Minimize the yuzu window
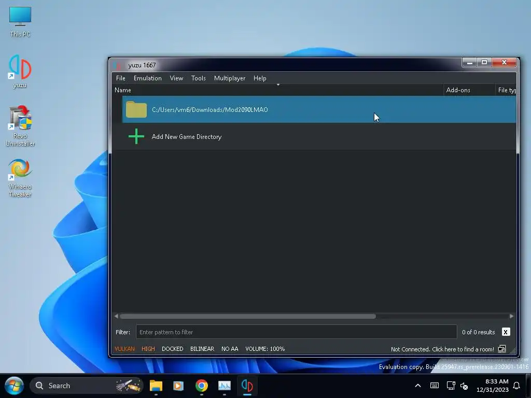This screenshot has width=531, height=398. coord(469,63)
